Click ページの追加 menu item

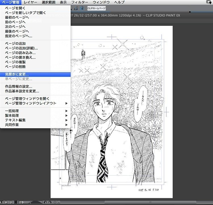pos(35,44)
